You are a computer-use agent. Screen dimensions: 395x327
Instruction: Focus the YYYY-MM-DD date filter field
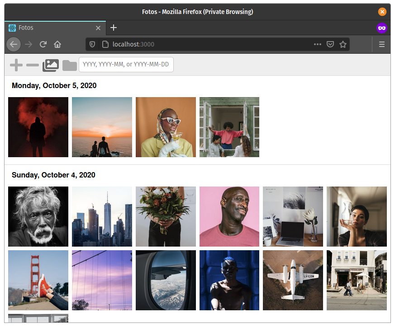click(x=126, y=65)
